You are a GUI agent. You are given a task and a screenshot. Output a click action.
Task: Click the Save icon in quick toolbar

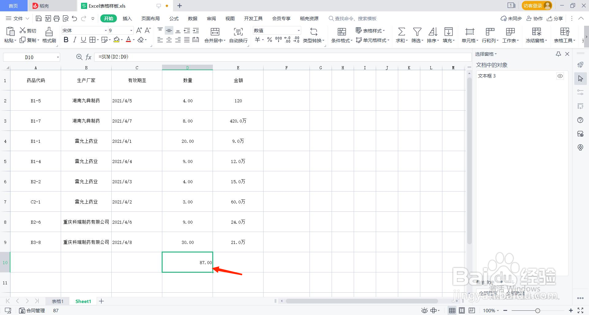(39, 18)
